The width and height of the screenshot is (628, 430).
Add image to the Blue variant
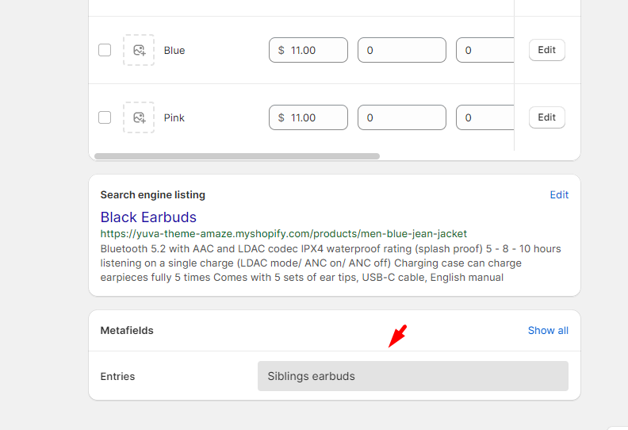pos(139,50)
